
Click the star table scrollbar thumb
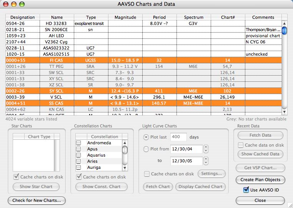pos(284,31)
